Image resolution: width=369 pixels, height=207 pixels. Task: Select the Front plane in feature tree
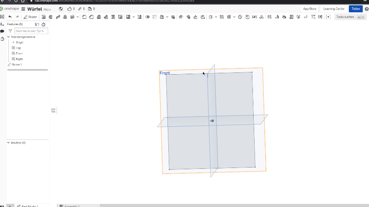tap(19, 54)
